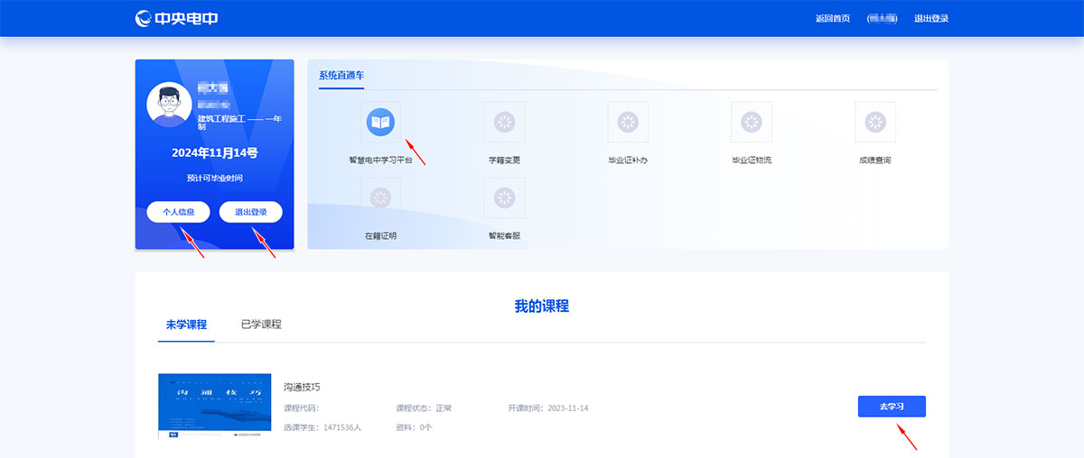Click the 在籍证明 icon

(x=380, y=197)
